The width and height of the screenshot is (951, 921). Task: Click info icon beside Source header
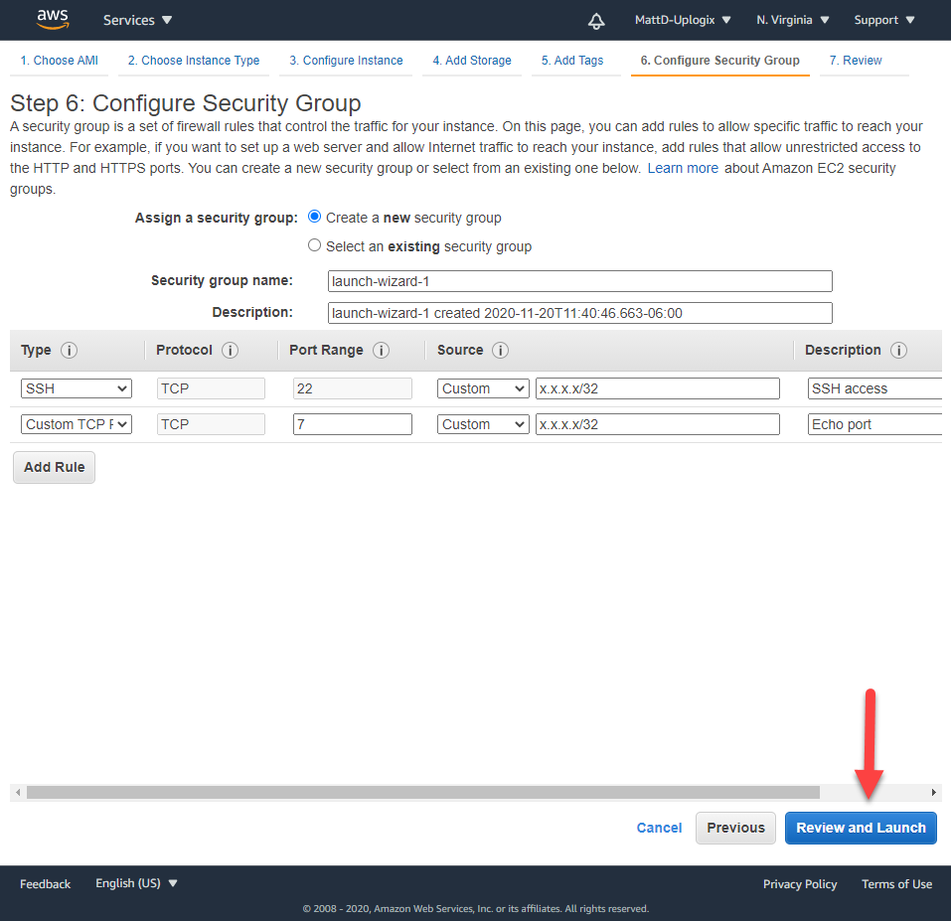[501, 351]
